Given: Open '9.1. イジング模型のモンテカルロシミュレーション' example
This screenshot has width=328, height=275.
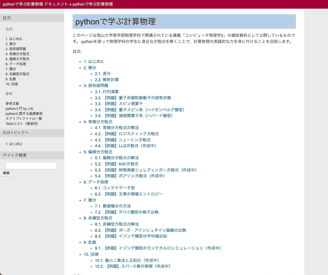Looking at the screenshot, I should (158, 248).
